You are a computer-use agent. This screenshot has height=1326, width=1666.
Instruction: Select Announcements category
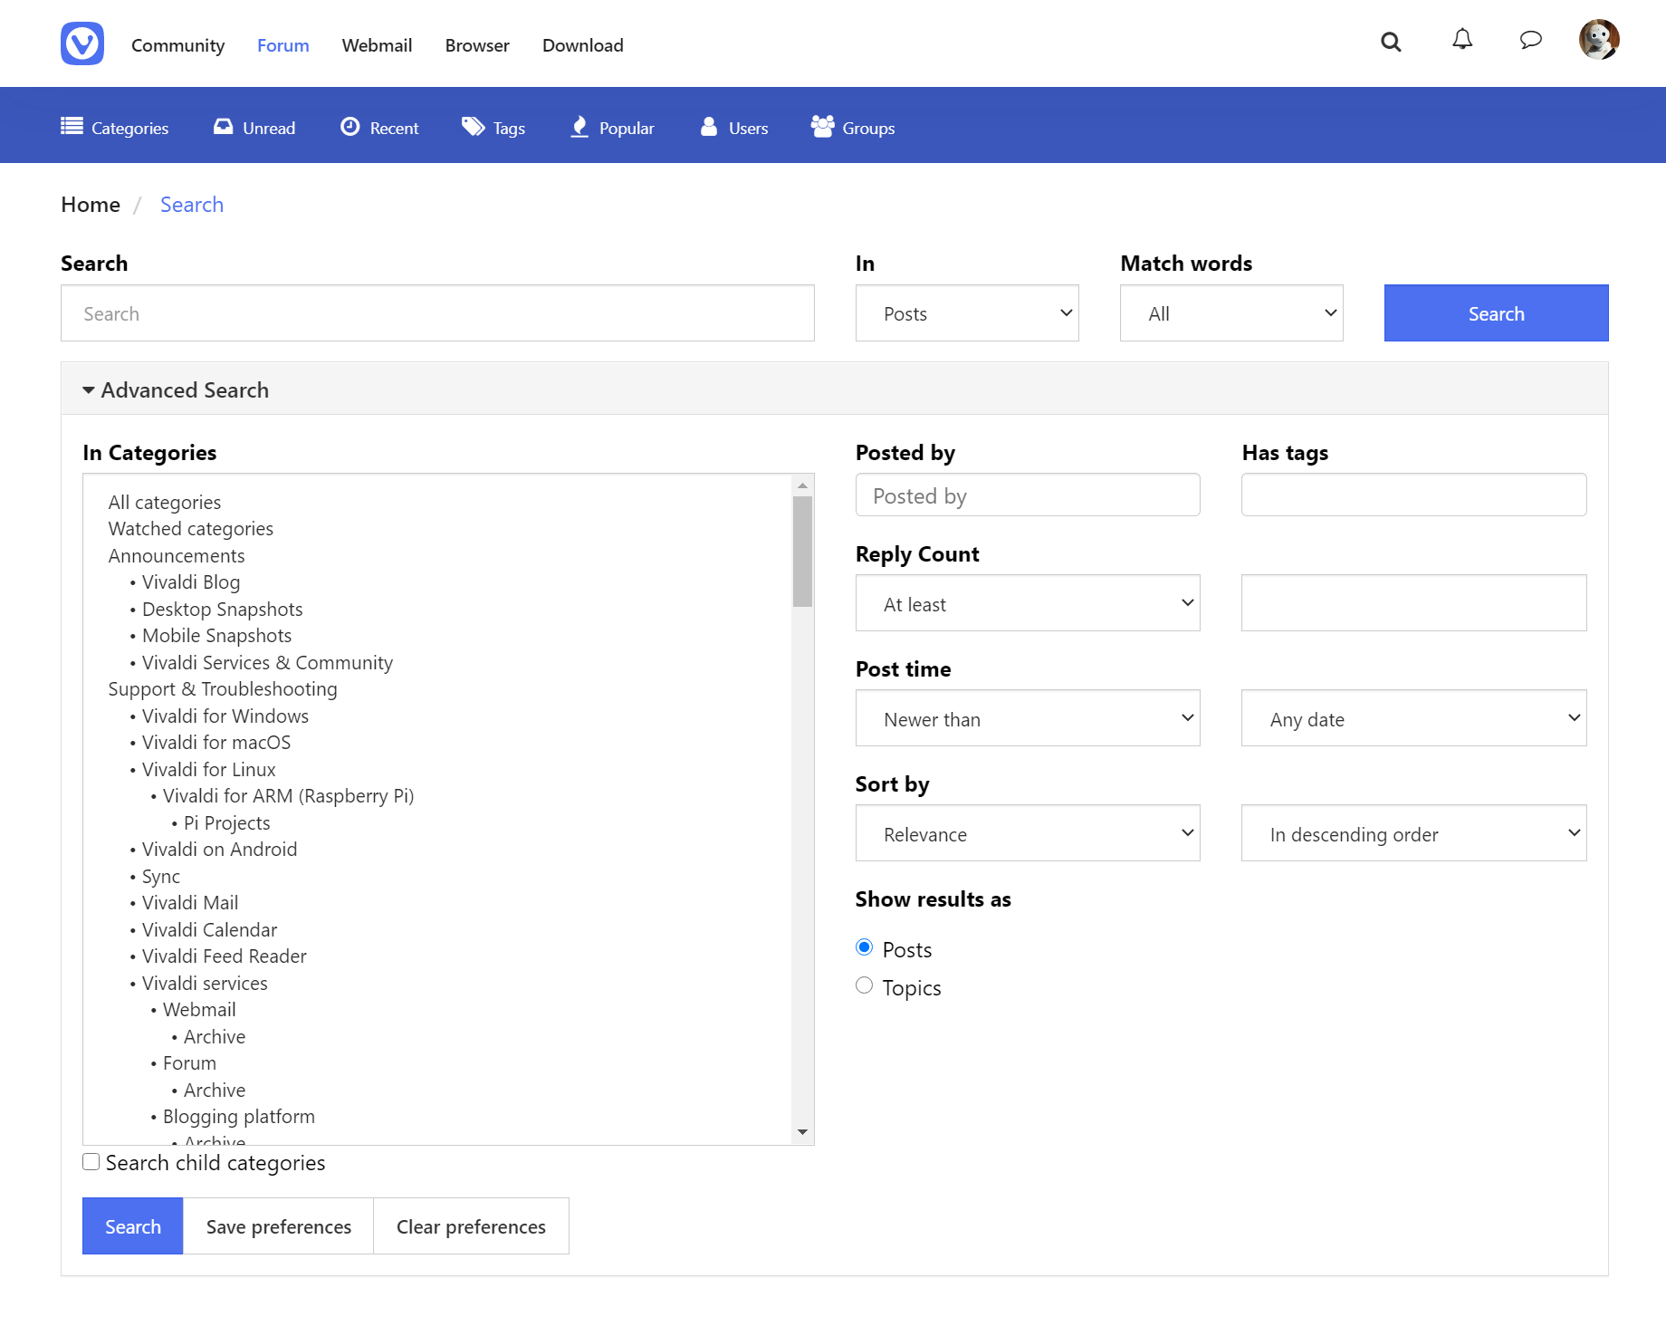(x=177, y=556)
